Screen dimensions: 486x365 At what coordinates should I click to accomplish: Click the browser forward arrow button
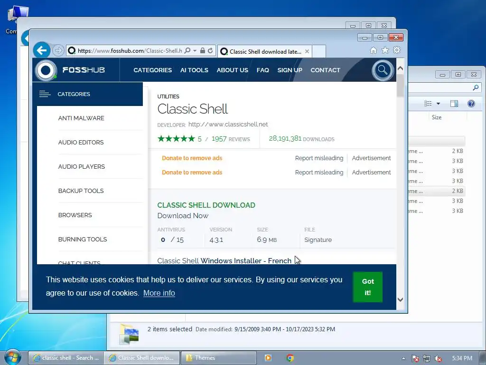pyautogui.click(x=58, y=50)
